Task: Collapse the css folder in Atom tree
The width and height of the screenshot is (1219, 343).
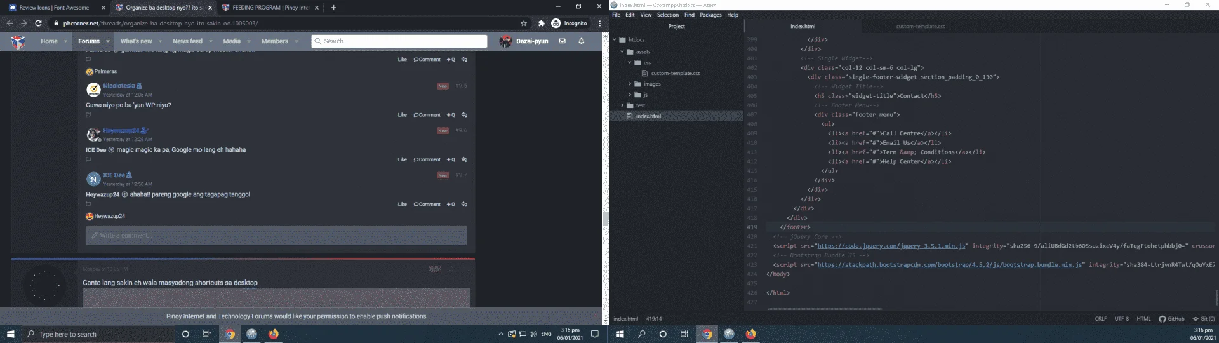Action: click(630, 63)
